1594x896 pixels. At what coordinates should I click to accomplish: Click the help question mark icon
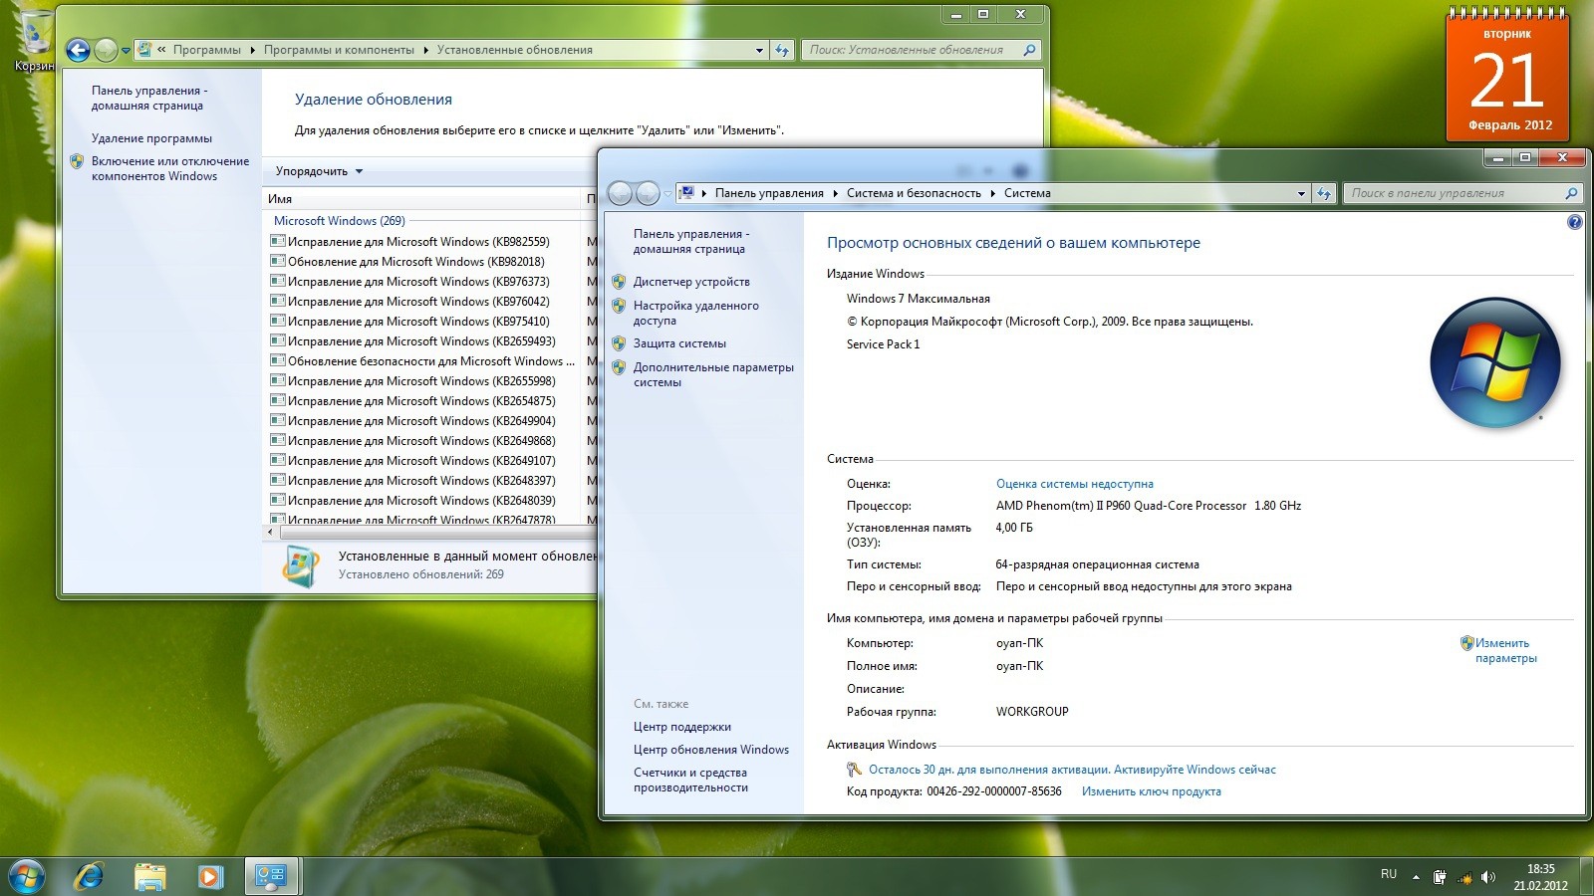pyautogui.click(x=1574, y=222)
